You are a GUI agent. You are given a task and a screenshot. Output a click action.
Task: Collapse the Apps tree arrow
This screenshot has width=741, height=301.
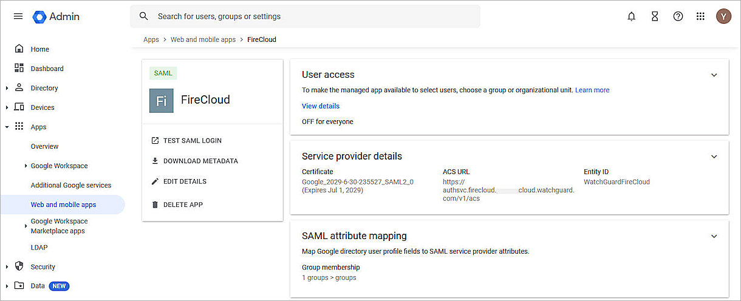[x=7, y=127]
